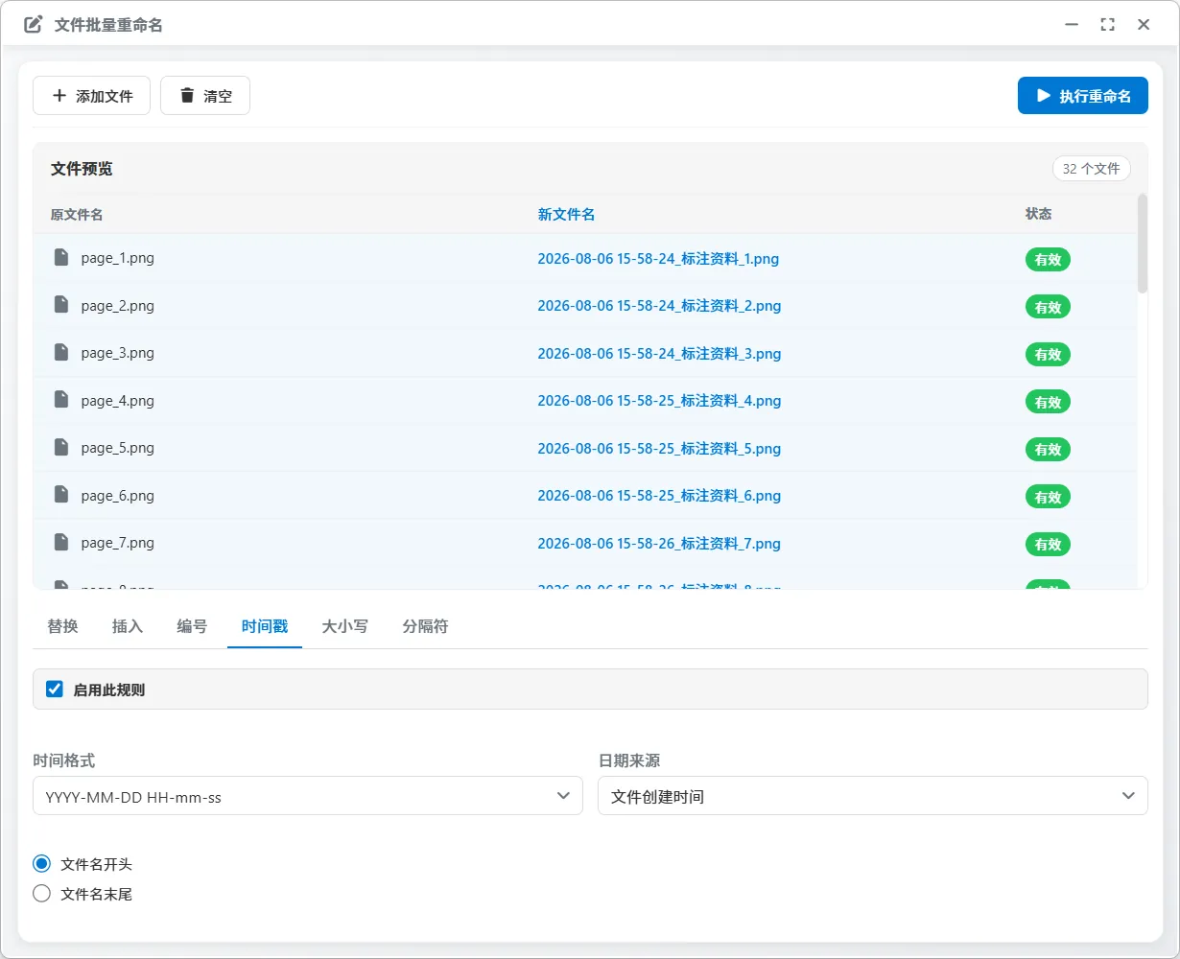Viewport: 1180px width, 959px height.
Task: Click the file preview list scrollbar
Action: coord(1142,244)
